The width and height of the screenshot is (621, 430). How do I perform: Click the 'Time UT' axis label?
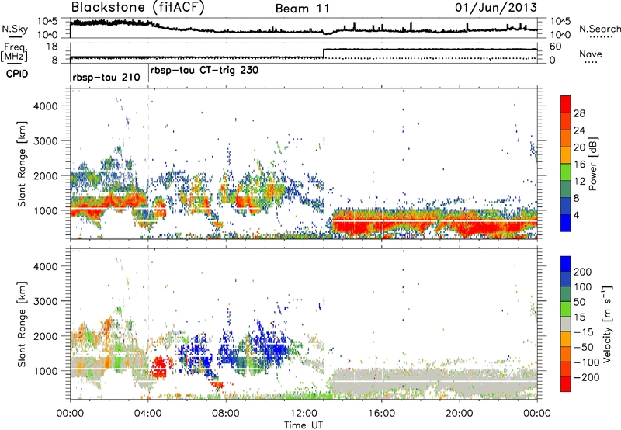point(304,425)
